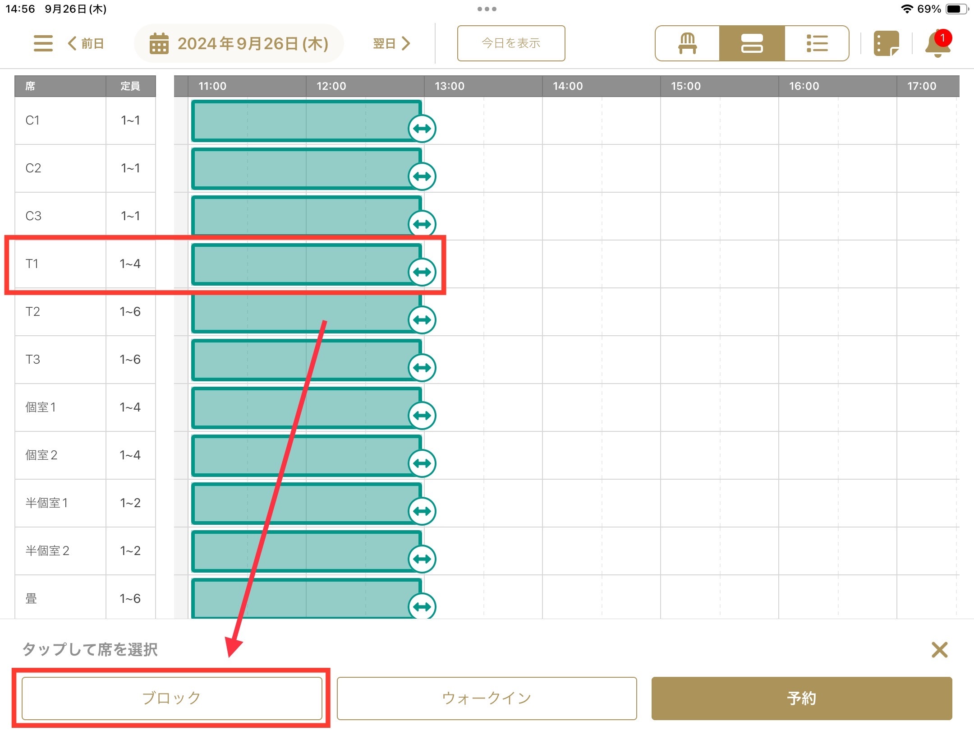Open date picker for 2024年9月26日
Image resolution: width=974 pixels, height=731 pixels.
tap(239, 43)
